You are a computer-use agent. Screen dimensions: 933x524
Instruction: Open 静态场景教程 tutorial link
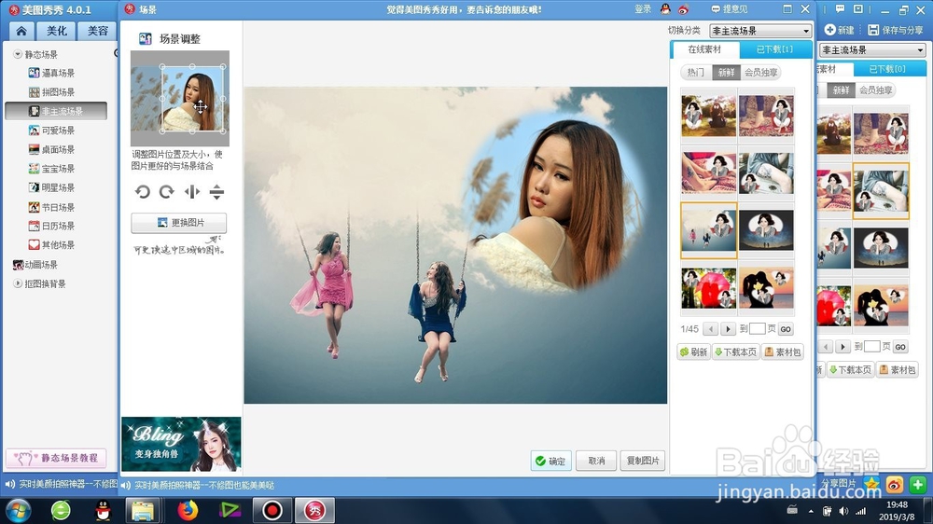(x=56, y=458)
